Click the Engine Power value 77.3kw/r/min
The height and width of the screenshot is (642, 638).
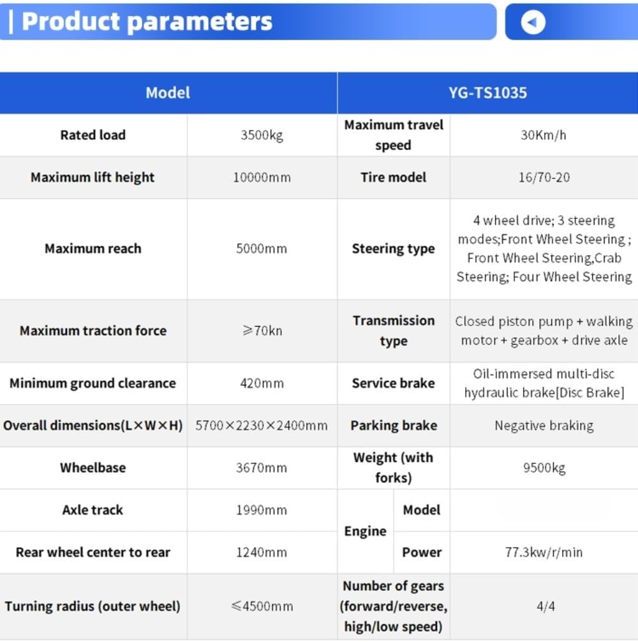click(x=544, y=553)
